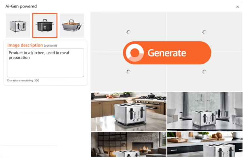Viewport: 245px width, 158px height.
Task: Click the Image description heading label
Action: point(25,45)
